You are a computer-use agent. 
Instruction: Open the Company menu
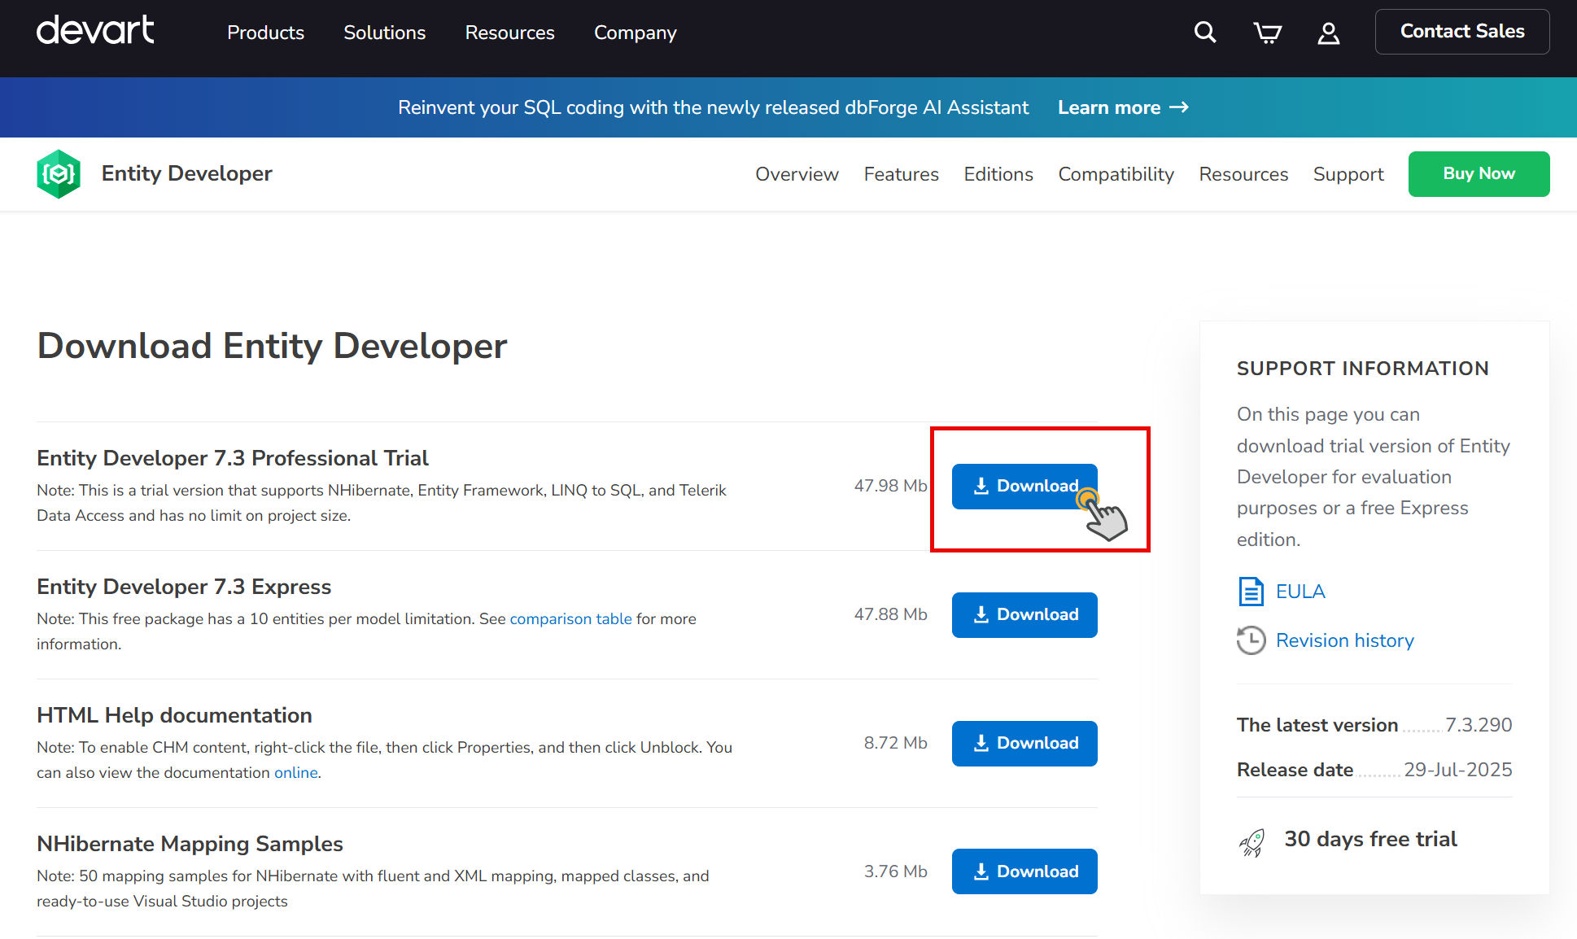pyautogui.click(x=635, y=33)
